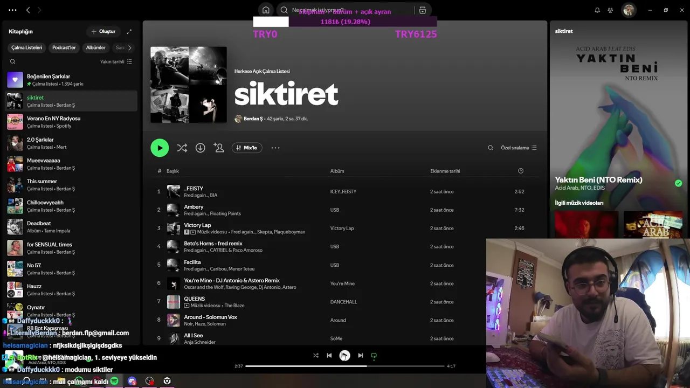The width and height of the screenshot is (690, 388).
Task: Play the siktiret playlist
Action: point(160,148)
